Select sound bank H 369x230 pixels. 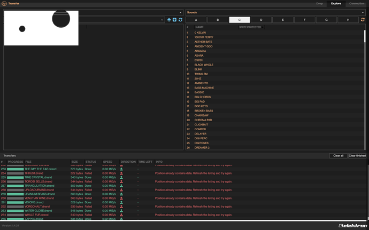click(x=348, y=20)
